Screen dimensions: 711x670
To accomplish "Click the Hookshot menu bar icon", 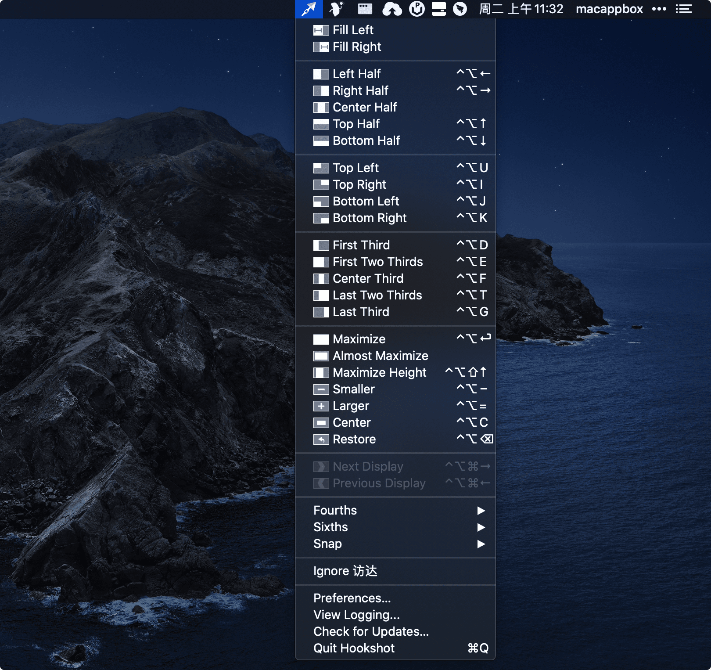I will (309, 9).
